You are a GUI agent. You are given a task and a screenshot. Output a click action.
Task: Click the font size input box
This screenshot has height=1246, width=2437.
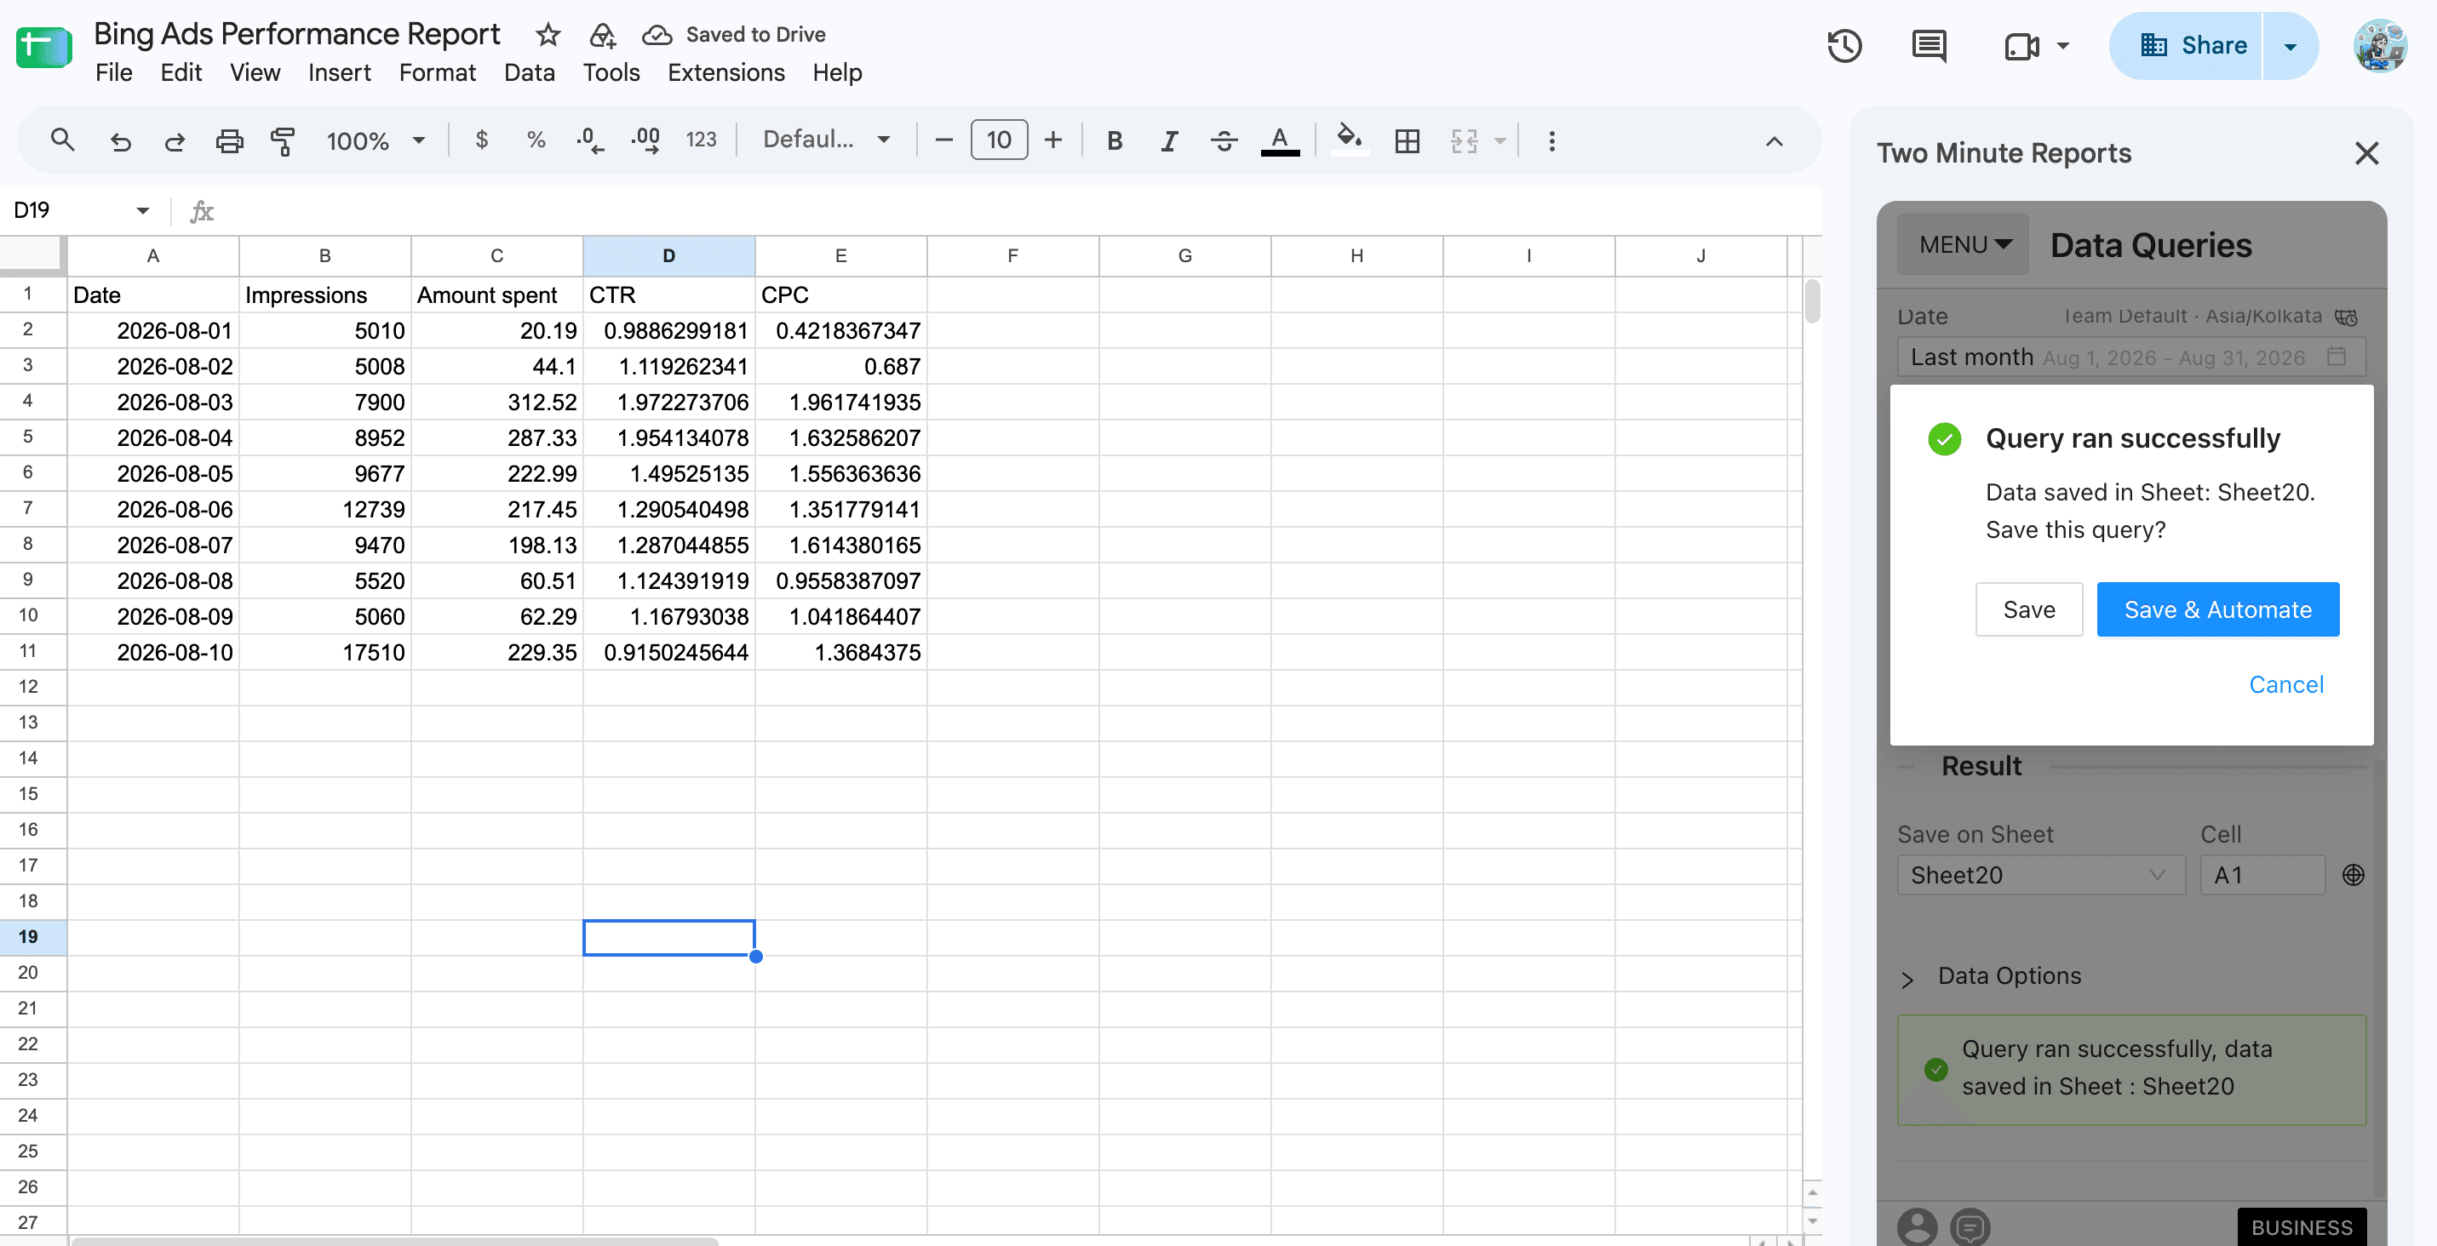(998, 140)
